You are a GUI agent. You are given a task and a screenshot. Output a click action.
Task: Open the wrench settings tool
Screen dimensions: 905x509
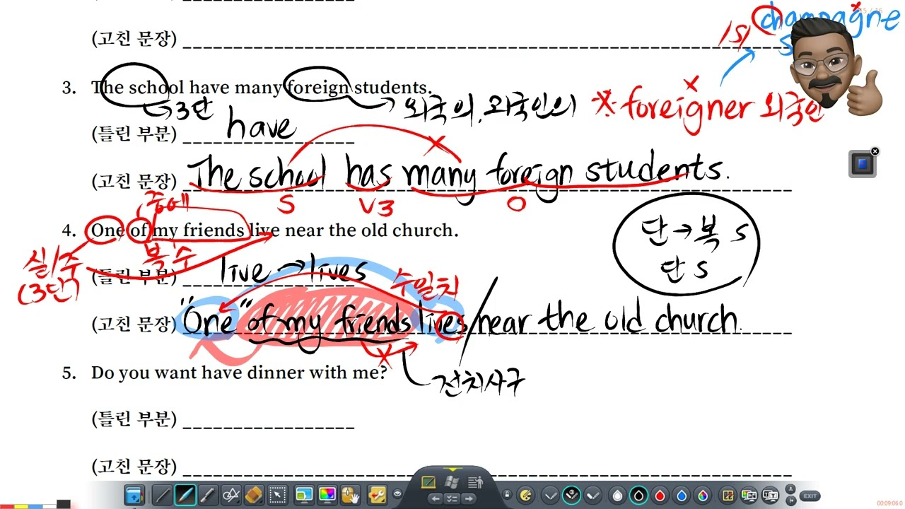378,495
